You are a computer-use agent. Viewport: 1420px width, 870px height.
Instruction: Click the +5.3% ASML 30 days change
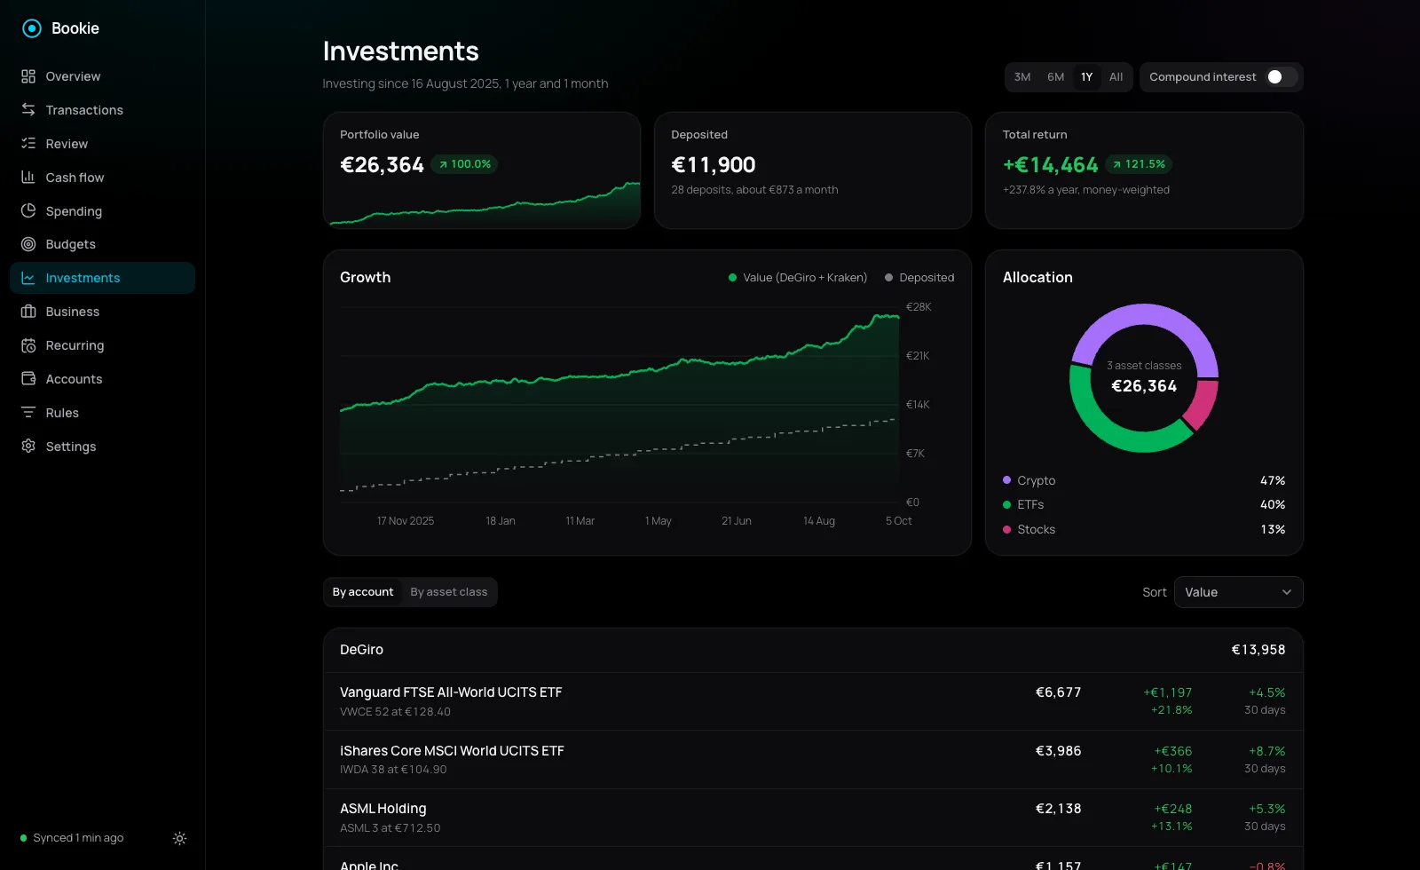pyautogui.click(x=1267, y=809)
